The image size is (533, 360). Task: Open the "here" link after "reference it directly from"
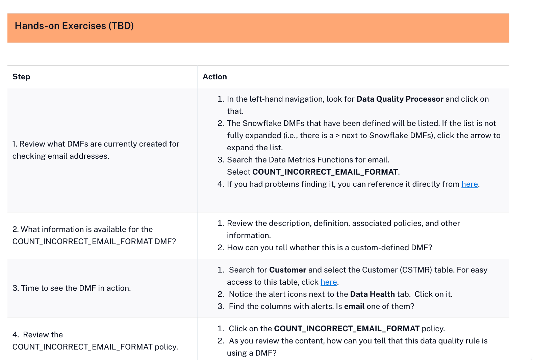pos(469,184)
